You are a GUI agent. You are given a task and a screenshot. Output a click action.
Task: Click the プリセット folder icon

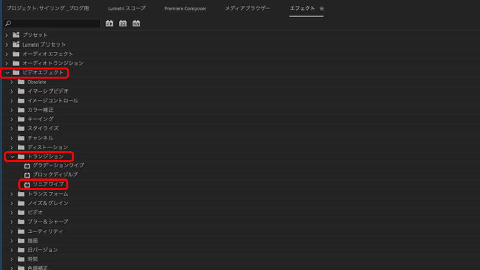(x=16, y=35)
